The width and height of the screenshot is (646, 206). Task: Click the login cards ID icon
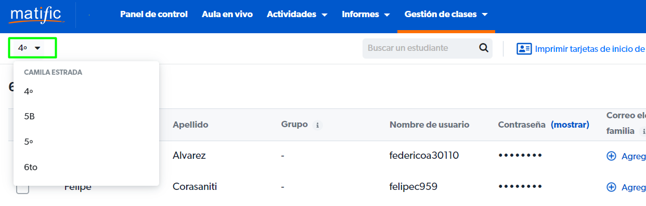[x=524, y=49]
